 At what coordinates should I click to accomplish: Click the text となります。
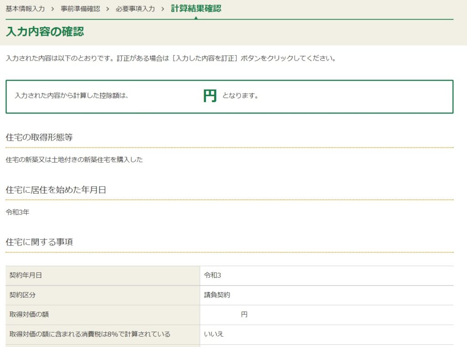point(240,96)
